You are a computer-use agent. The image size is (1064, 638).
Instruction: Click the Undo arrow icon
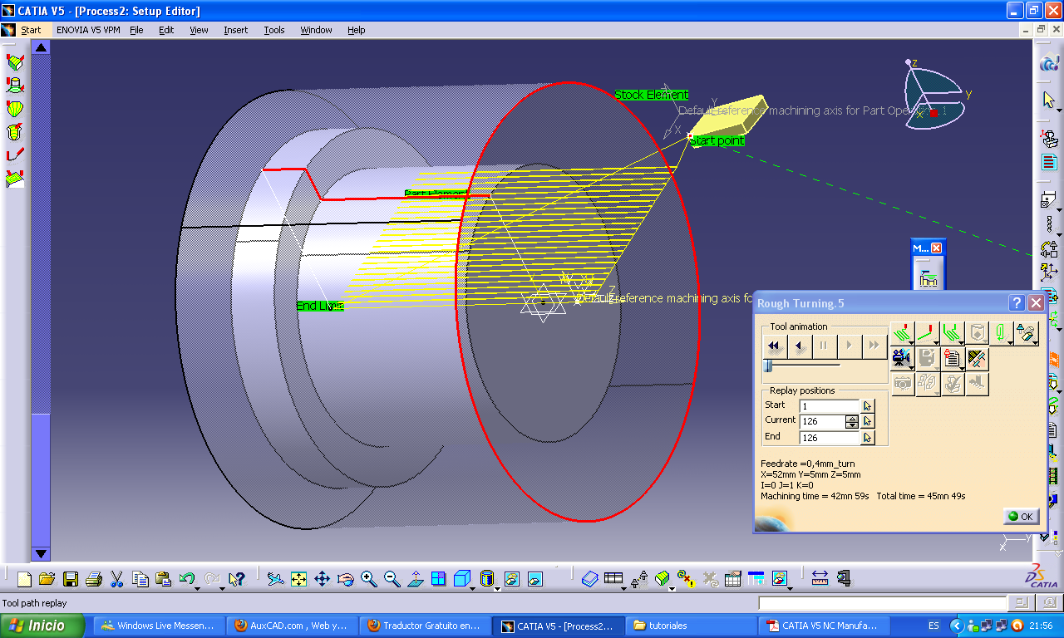coord(187,579)
